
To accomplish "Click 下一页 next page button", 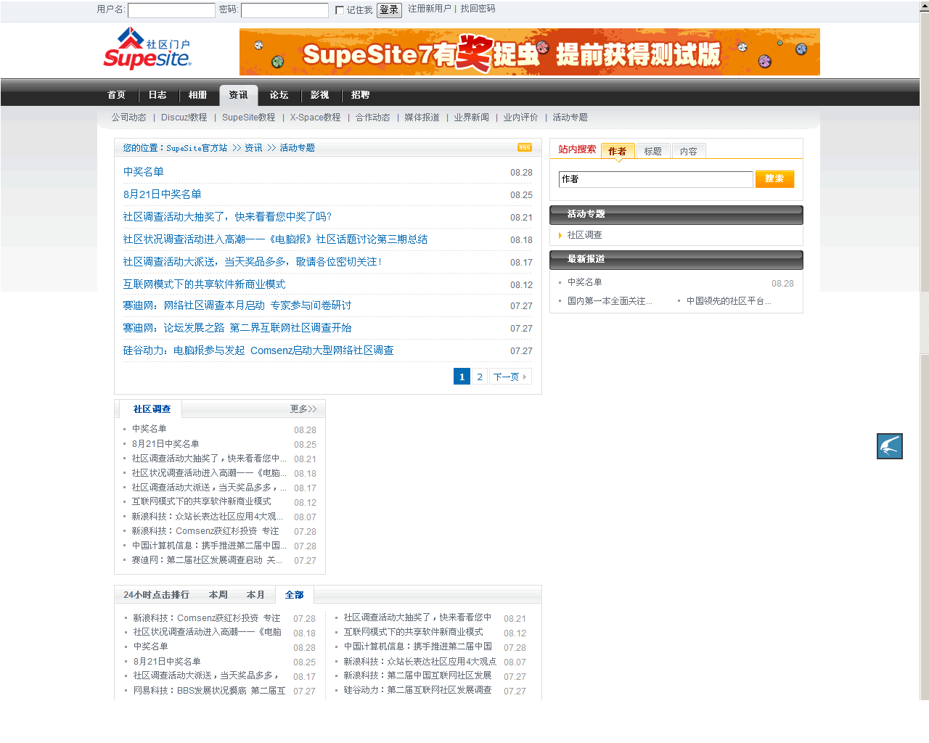I will click(510, 377).
